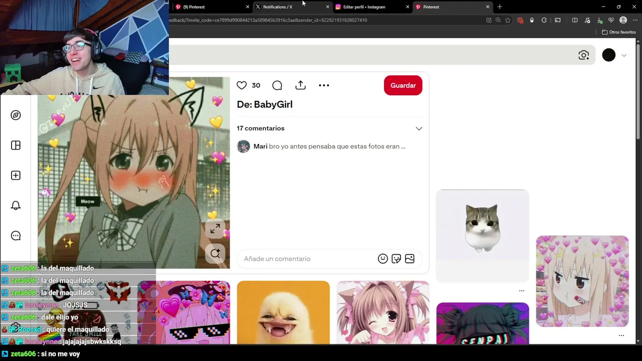The height and width of the screenshot is (361, 642).
Task: Toggle the split screen view icon
Action: click(x=575, y=20)
